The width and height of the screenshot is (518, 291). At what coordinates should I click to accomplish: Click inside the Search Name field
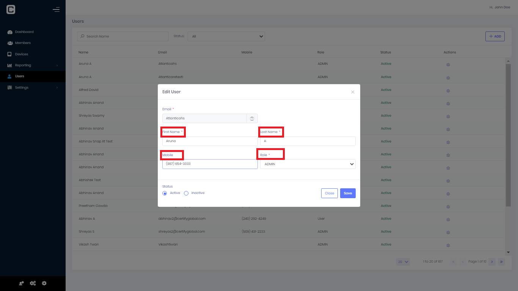pyautogui.click(x=122, y=36)
